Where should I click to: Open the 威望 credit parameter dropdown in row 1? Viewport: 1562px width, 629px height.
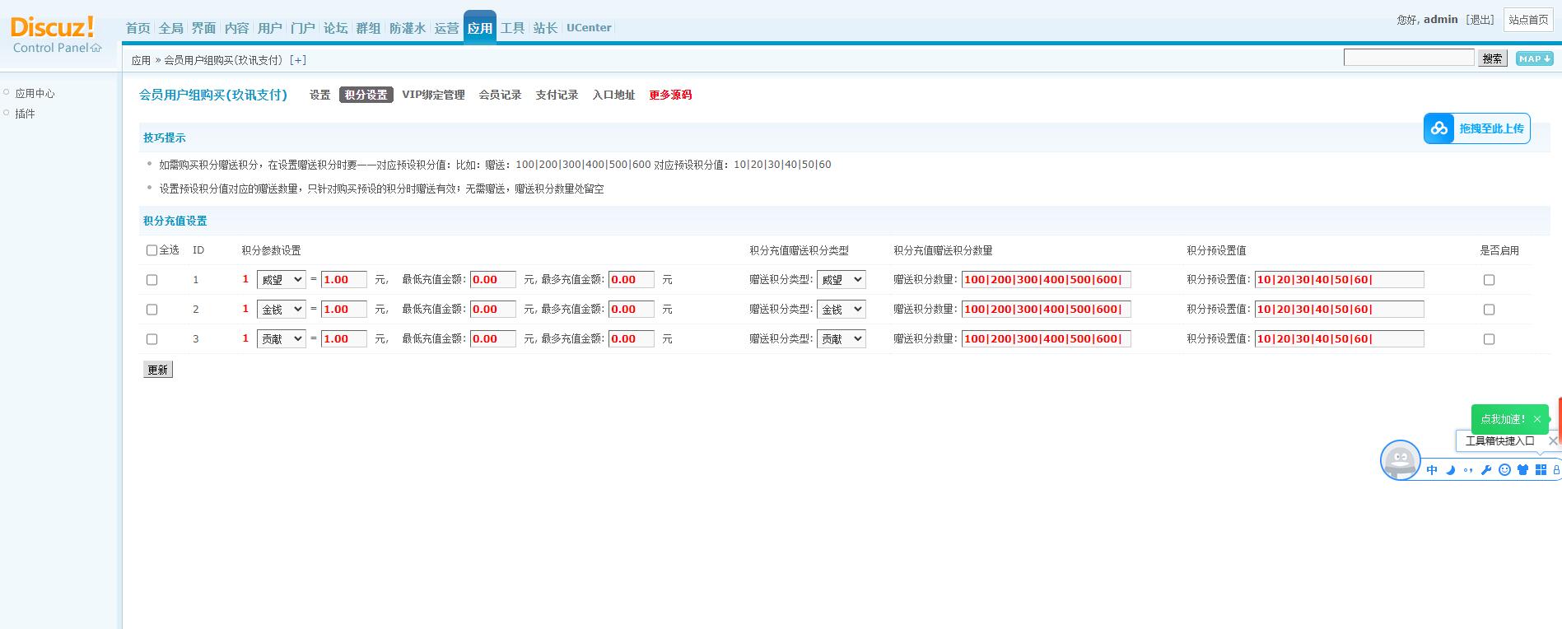pos(281,280)
